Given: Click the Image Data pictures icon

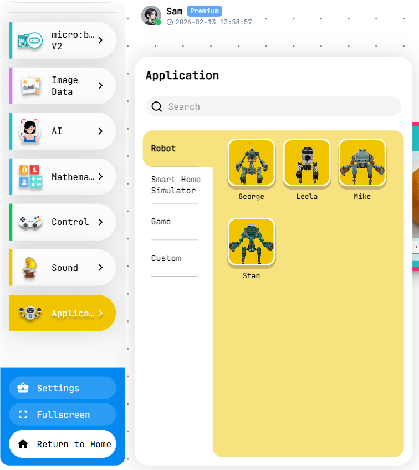Looking at the screenshot, I should click(x=30, y=86).
